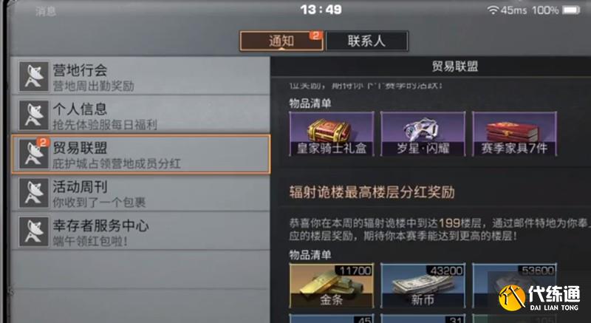Tap the battery indicator icon
The image size is (591, 323).
(x=571, y=10)
